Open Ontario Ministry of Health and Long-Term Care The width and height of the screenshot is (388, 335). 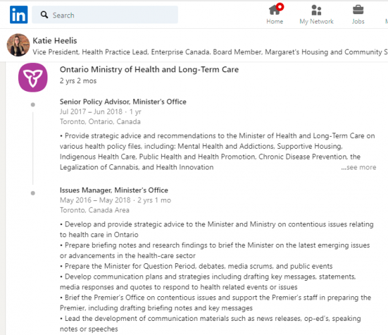[149, 70]
